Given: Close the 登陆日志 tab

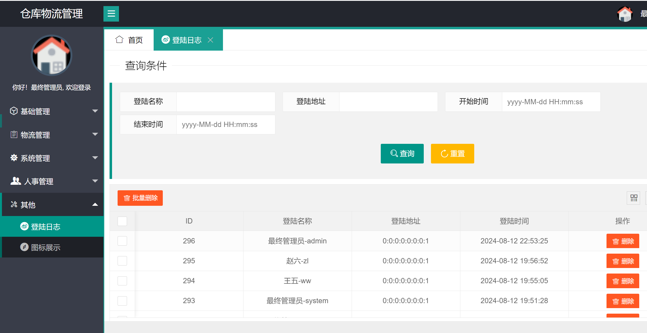Looking at the screenshot, I should coord(210,40).
